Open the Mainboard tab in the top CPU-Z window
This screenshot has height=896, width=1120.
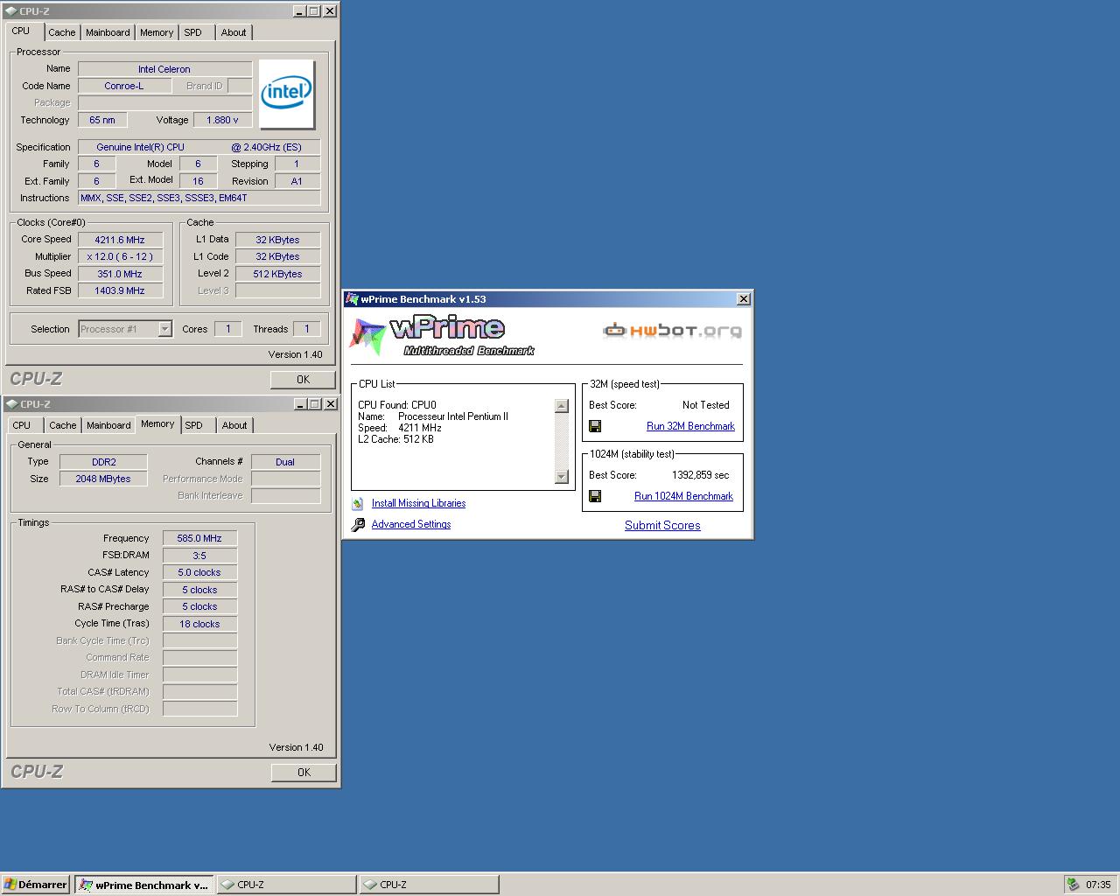pyautogui.click(x=108, y=32)
